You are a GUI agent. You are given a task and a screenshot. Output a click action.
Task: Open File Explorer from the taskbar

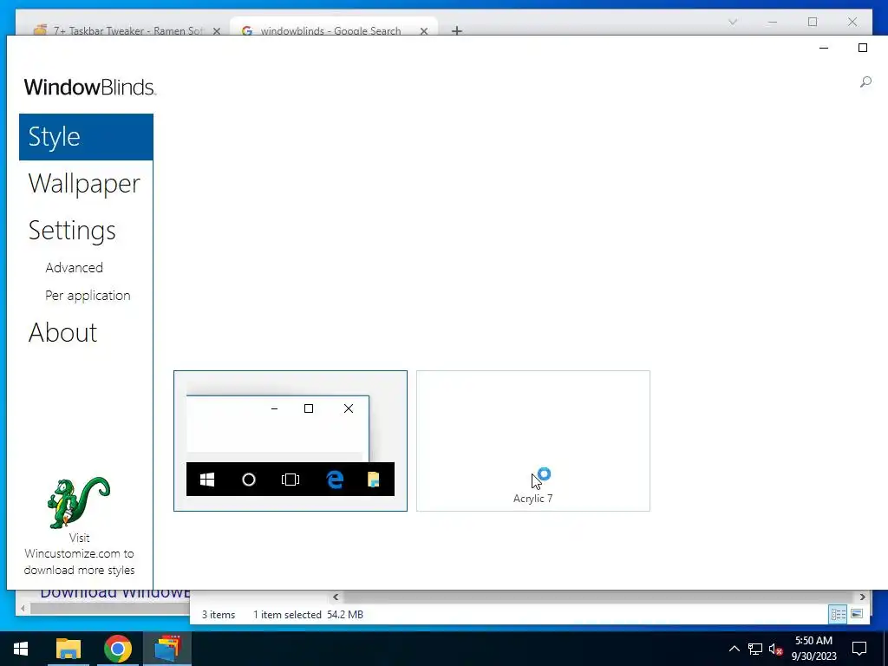click(69, 649)
